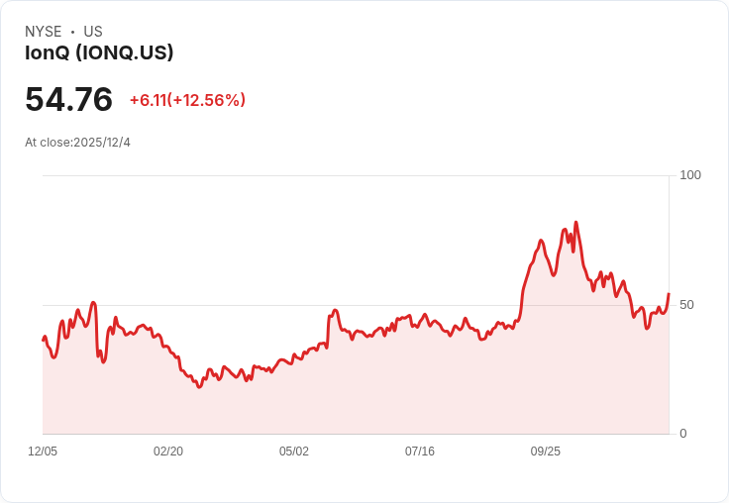Select the 07/16 date on x-axis
The width and height of the screenshot is (729, 503).
(x=420, y=452)
